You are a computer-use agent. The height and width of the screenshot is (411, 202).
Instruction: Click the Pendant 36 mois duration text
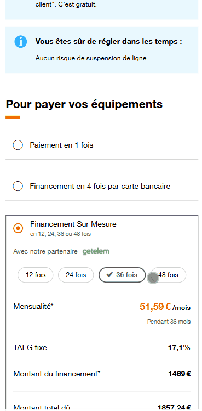coord(169,322)
